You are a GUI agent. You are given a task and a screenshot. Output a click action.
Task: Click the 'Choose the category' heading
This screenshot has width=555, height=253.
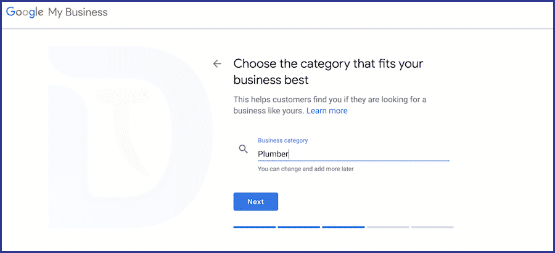point(329,72)
